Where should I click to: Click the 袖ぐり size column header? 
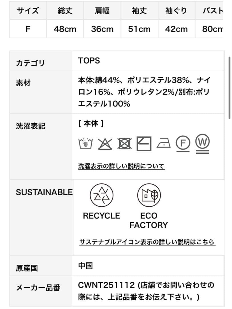tap(176, 11)
